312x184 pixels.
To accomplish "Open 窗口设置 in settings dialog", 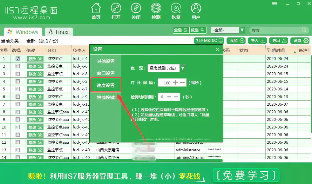I will (x=106, y=73).
